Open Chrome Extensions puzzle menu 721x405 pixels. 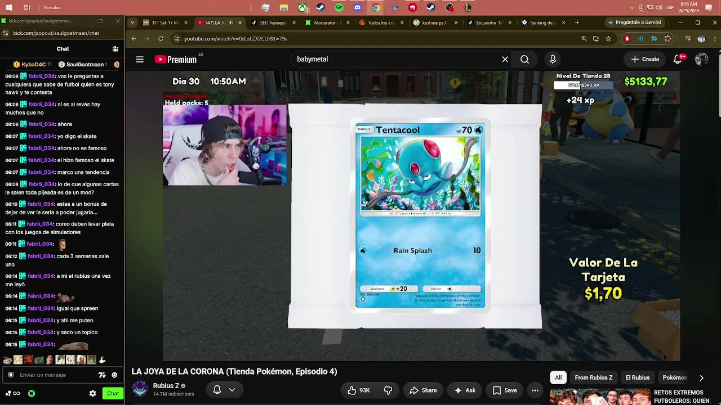coord(668,39)
